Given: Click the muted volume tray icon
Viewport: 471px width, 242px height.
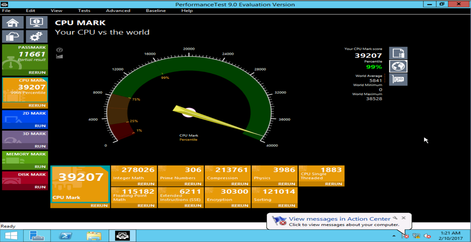Looking at the screenshot, I should click(427, 236).
